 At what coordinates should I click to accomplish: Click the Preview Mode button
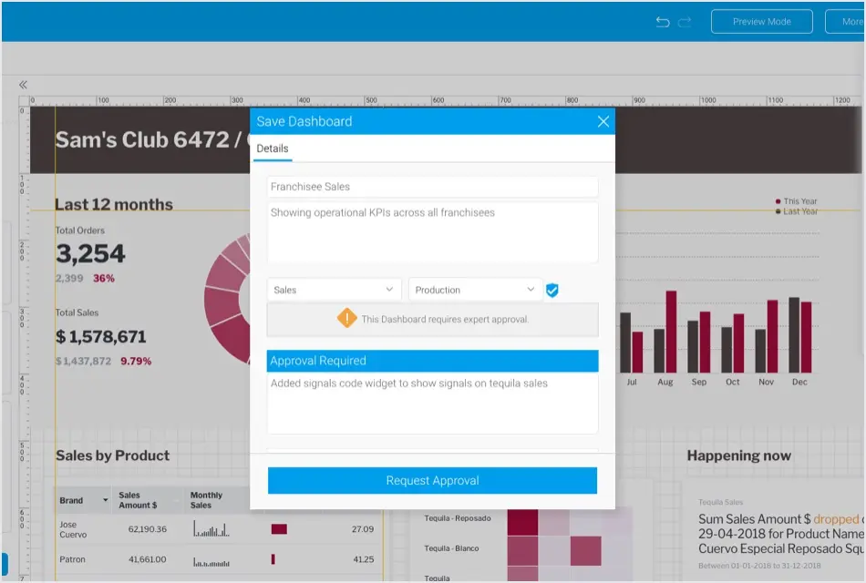coord(761,22)
